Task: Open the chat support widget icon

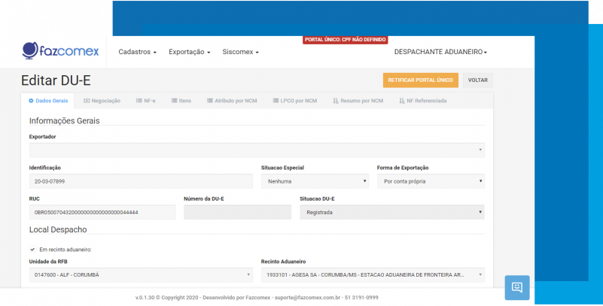Action: pos(516,287)
